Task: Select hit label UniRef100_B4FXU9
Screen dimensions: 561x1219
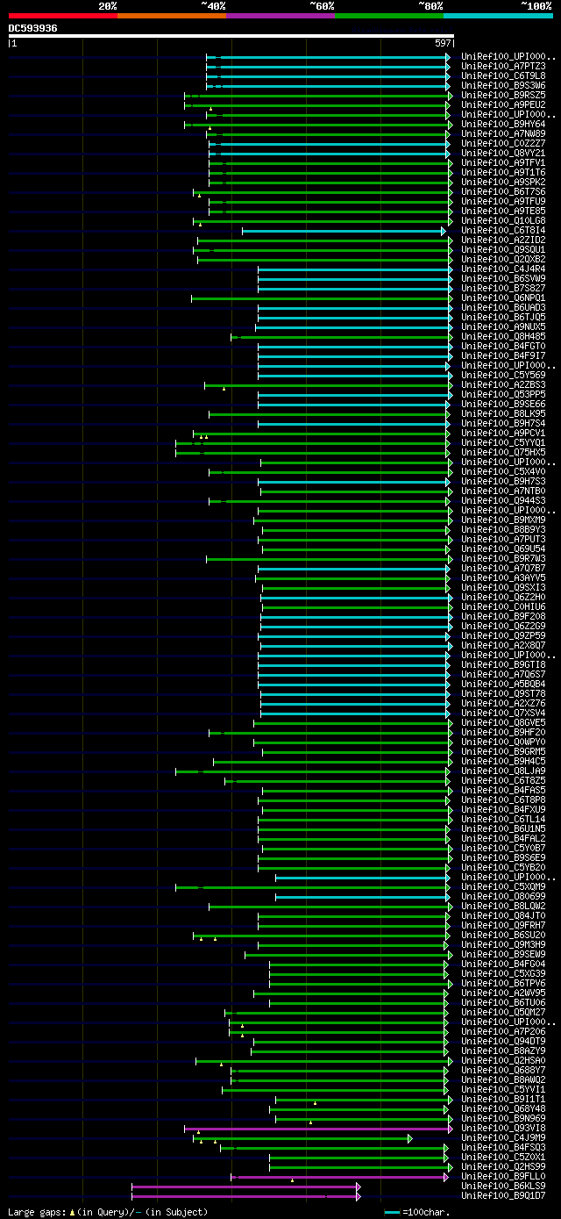Action: coord(504,809)
